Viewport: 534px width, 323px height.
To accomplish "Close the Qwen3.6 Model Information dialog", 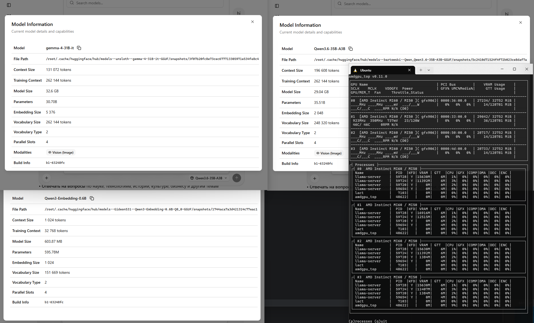I will click(x=521, y=22).
